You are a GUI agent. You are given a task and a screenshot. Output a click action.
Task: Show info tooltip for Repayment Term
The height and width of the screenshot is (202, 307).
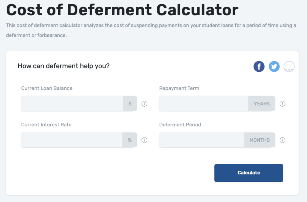click(282, 104)
